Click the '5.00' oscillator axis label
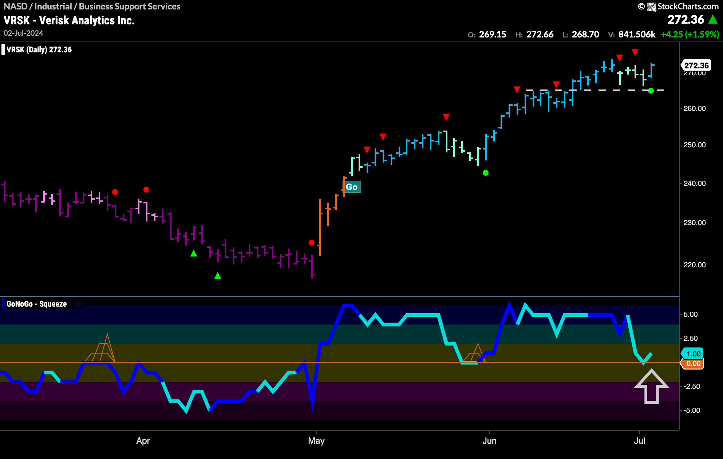 click(x=691, y=314)
